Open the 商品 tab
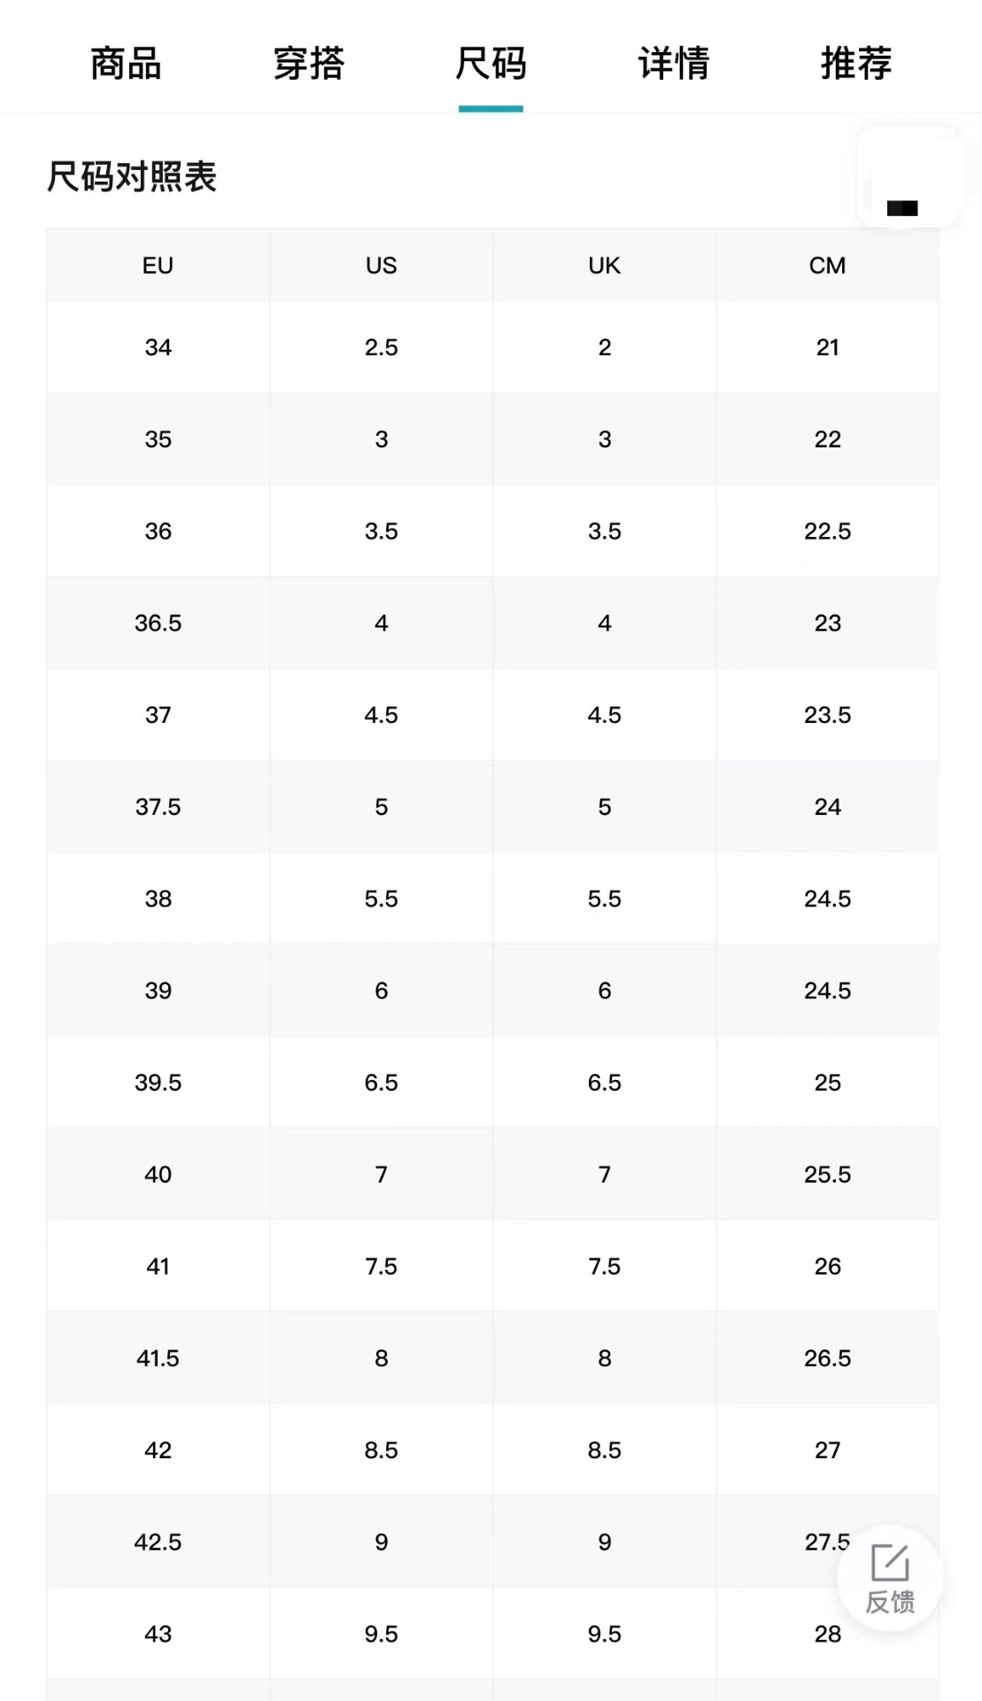This screenshot has width=982, height=1701. coord(126,64)
